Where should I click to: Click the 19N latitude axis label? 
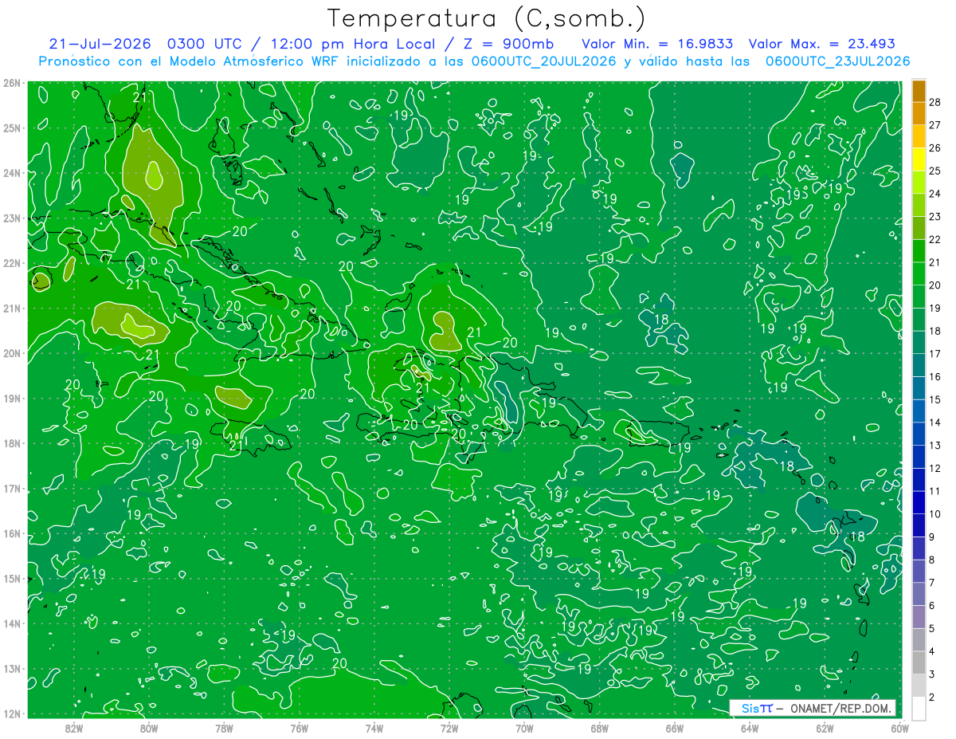[x=11, y=398]
